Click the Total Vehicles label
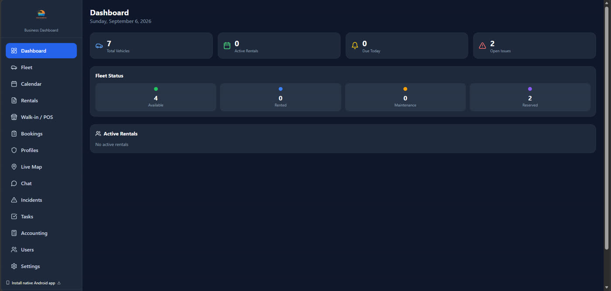This screenshot has height=291, width=611. [118, 51]
